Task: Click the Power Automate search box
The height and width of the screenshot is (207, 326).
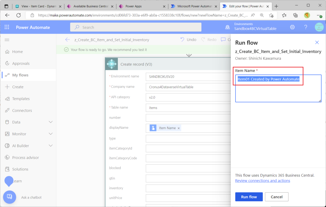Action: tap(136, 27)
